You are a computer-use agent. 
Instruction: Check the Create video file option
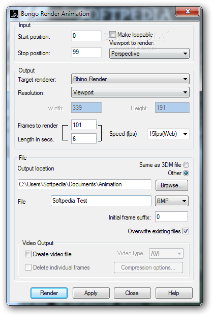(x=28, y=254)
